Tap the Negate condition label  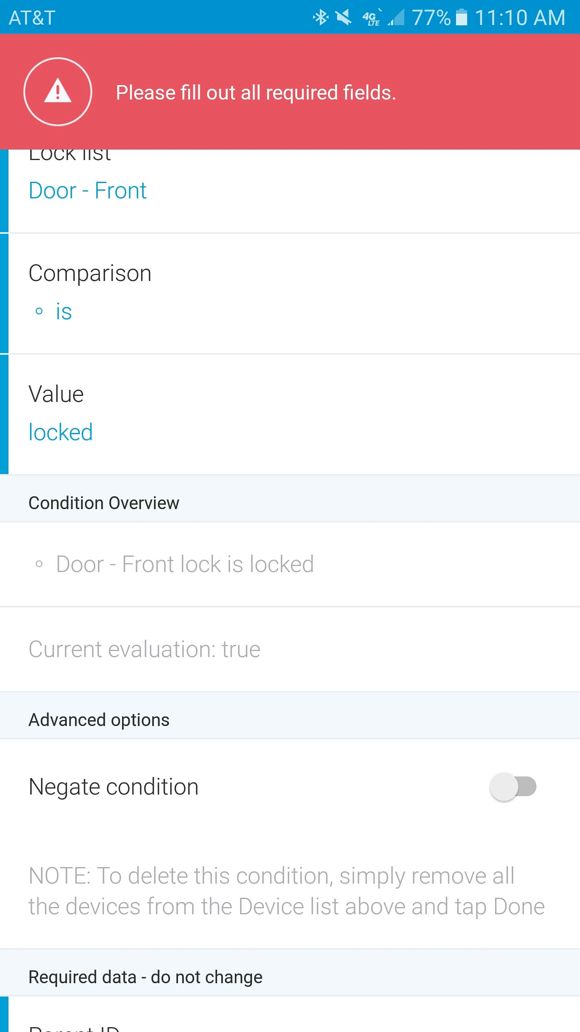click(x=114, y=787)
